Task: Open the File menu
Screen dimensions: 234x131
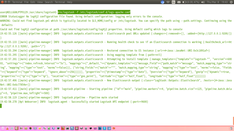Action: click(x=26, y=2)
